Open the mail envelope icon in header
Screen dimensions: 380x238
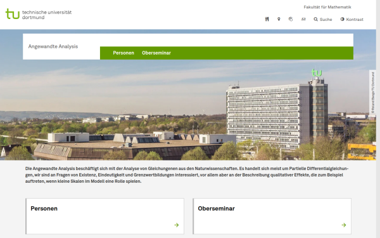303,19
